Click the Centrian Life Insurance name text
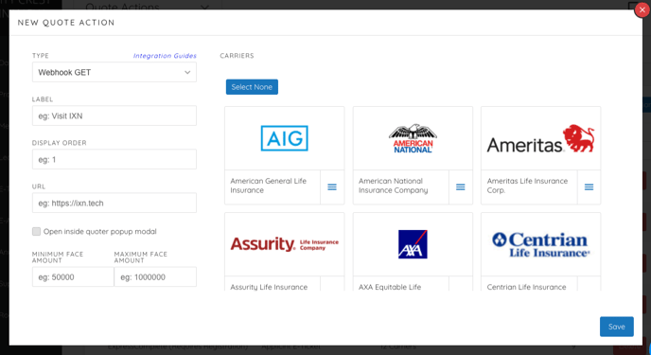Screen dimensions: 651x355 pos(526,287)
